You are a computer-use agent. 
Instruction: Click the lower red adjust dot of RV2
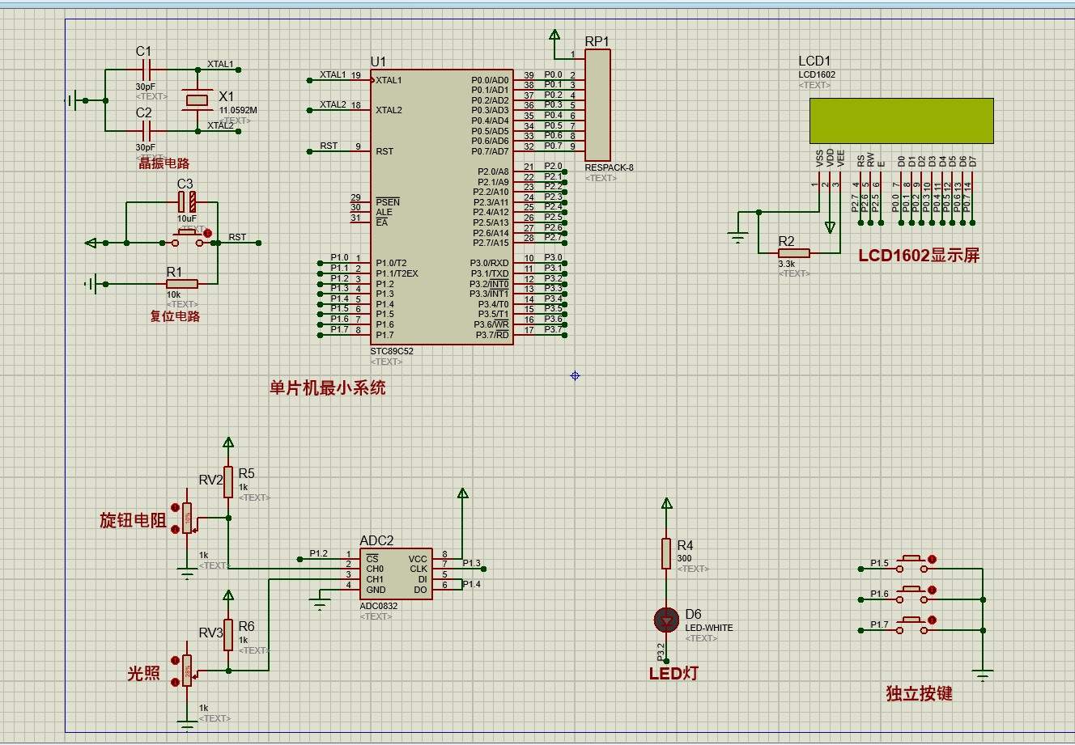pos(175,530)
